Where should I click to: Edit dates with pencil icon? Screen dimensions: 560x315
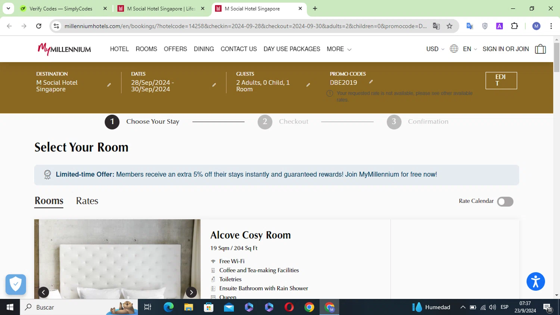coord(214,85)
